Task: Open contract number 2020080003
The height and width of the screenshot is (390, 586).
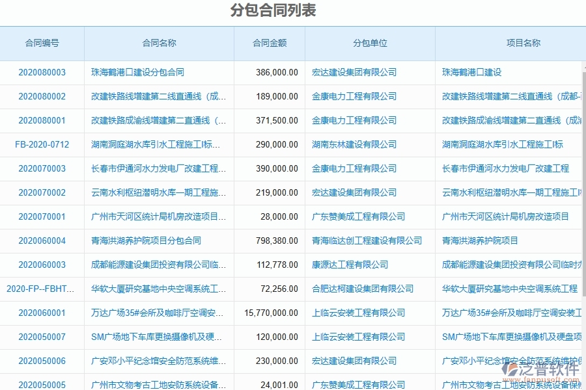Action: tap(43, 72)
